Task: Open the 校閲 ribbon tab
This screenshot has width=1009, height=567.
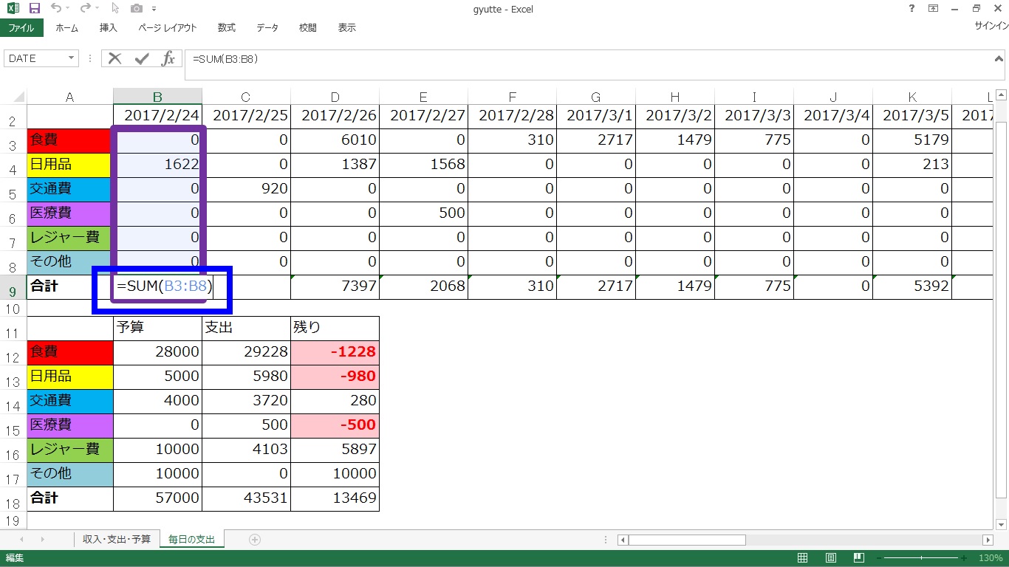Action: pyautogui.click(x=308, y=28)
